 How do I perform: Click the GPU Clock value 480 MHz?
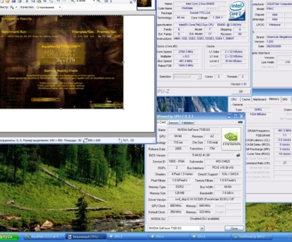[176, 206]
